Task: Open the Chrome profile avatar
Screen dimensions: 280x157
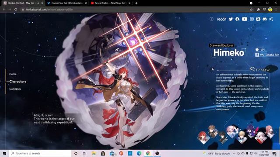Action: pyautogui.click(x=270, y=10)
